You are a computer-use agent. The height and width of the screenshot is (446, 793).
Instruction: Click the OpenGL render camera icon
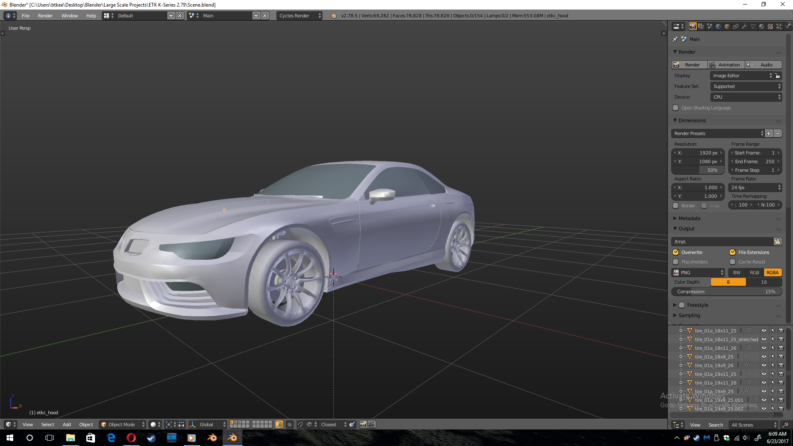[x=363, y=425]
